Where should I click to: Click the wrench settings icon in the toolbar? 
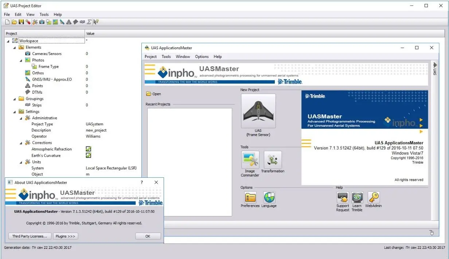pyautogui.click(x=35, y=22)
